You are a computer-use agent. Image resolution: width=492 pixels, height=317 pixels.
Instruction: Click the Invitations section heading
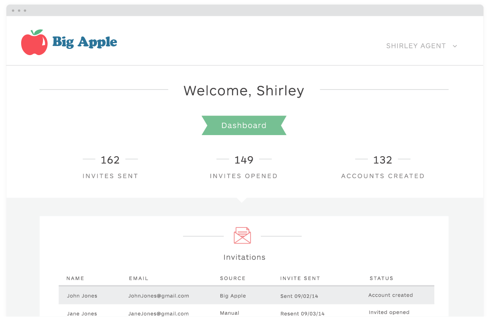244,257
